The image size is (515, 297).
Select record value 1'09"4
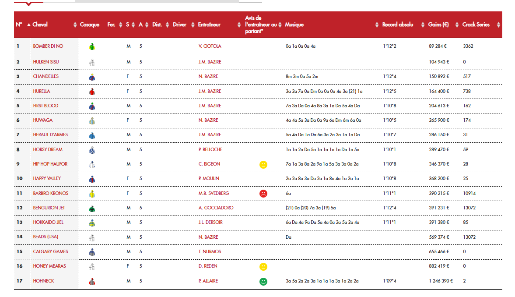389,281
